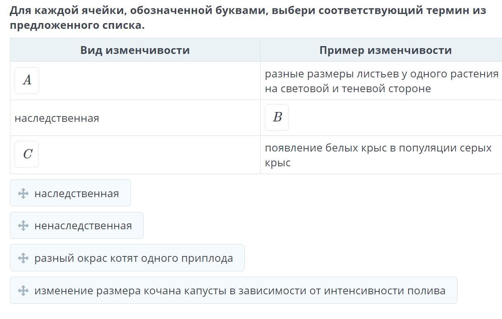Click the 'Пример изменчивости' column header

coord(385,50)
